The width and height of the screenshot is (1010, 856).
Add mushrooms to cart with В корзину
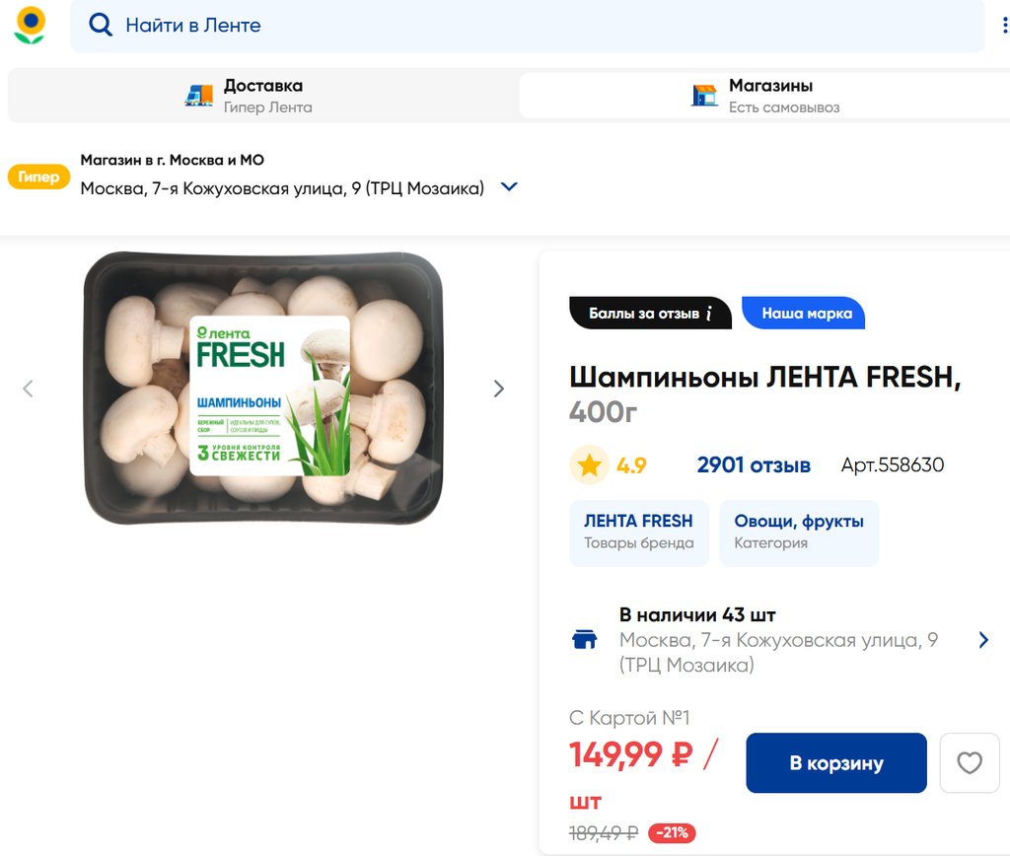[835, 762]
